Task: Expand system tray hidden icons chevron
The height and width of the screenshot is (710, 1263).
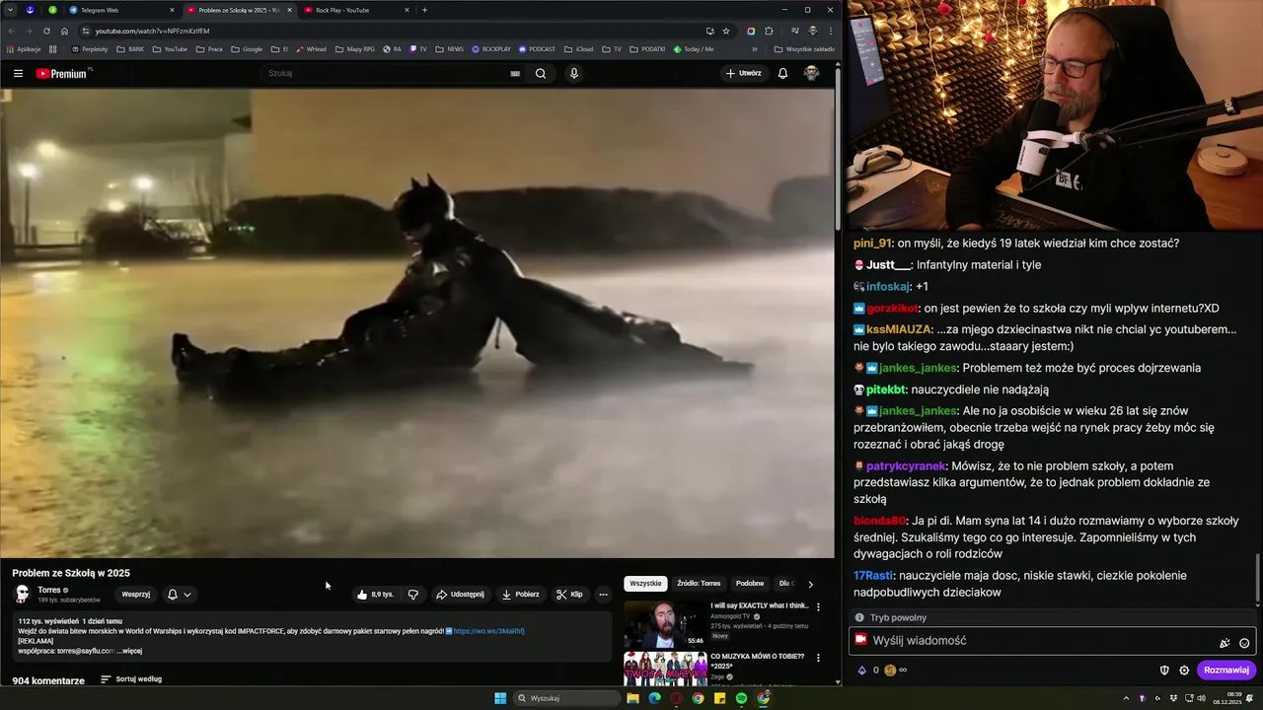Action: pyautogui.click(x=1127, y=698)
